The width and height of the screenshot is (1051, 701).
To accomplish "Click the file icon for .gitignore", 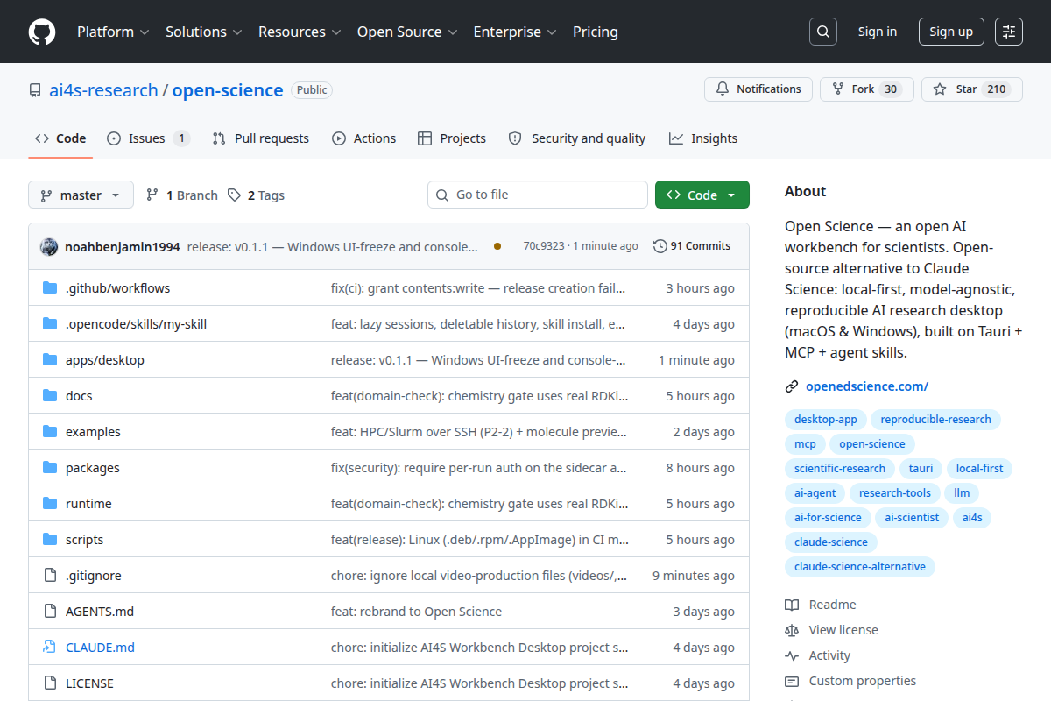I will pyautogui.click(x=50, y=576).
